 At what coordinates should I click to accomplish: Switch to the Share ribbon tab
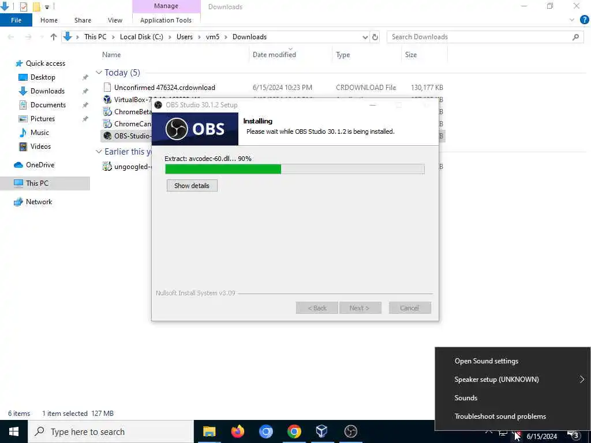pos(83,20)
